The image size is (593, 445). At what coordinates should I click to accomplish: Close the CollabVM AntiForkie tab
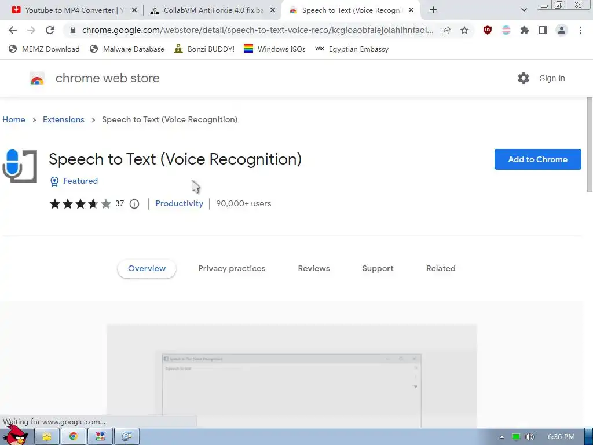273,10
